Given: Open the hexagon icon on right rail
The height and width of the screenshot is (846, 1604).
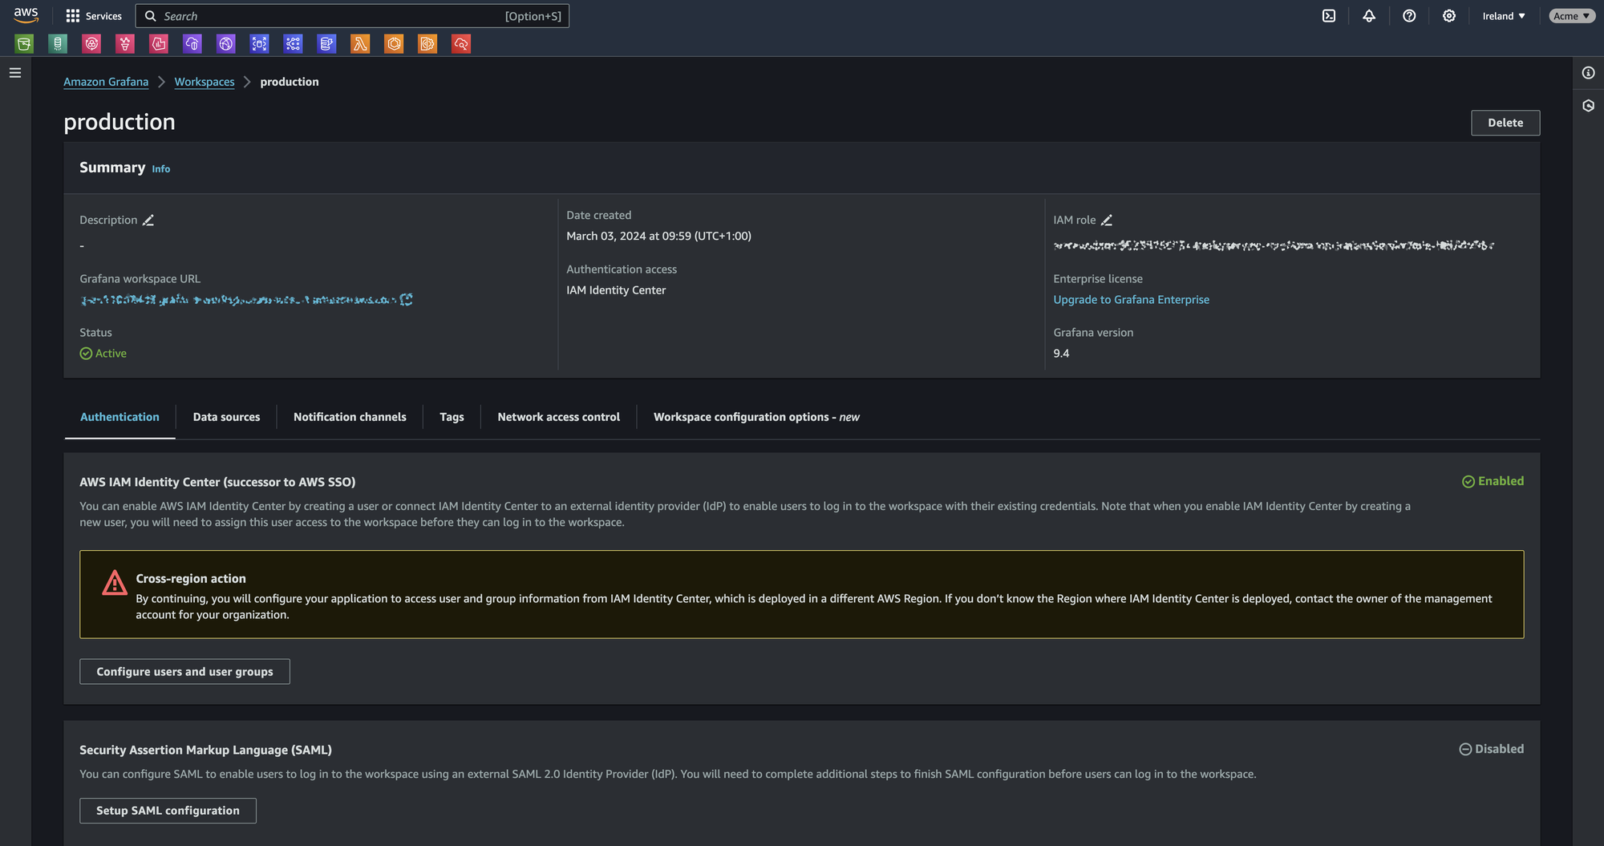Looking at the screenshot, I should click(x=1588, y=106).
